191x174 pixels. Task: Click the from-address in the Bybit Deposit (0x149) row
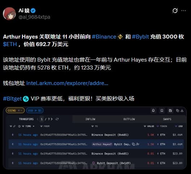64,163
